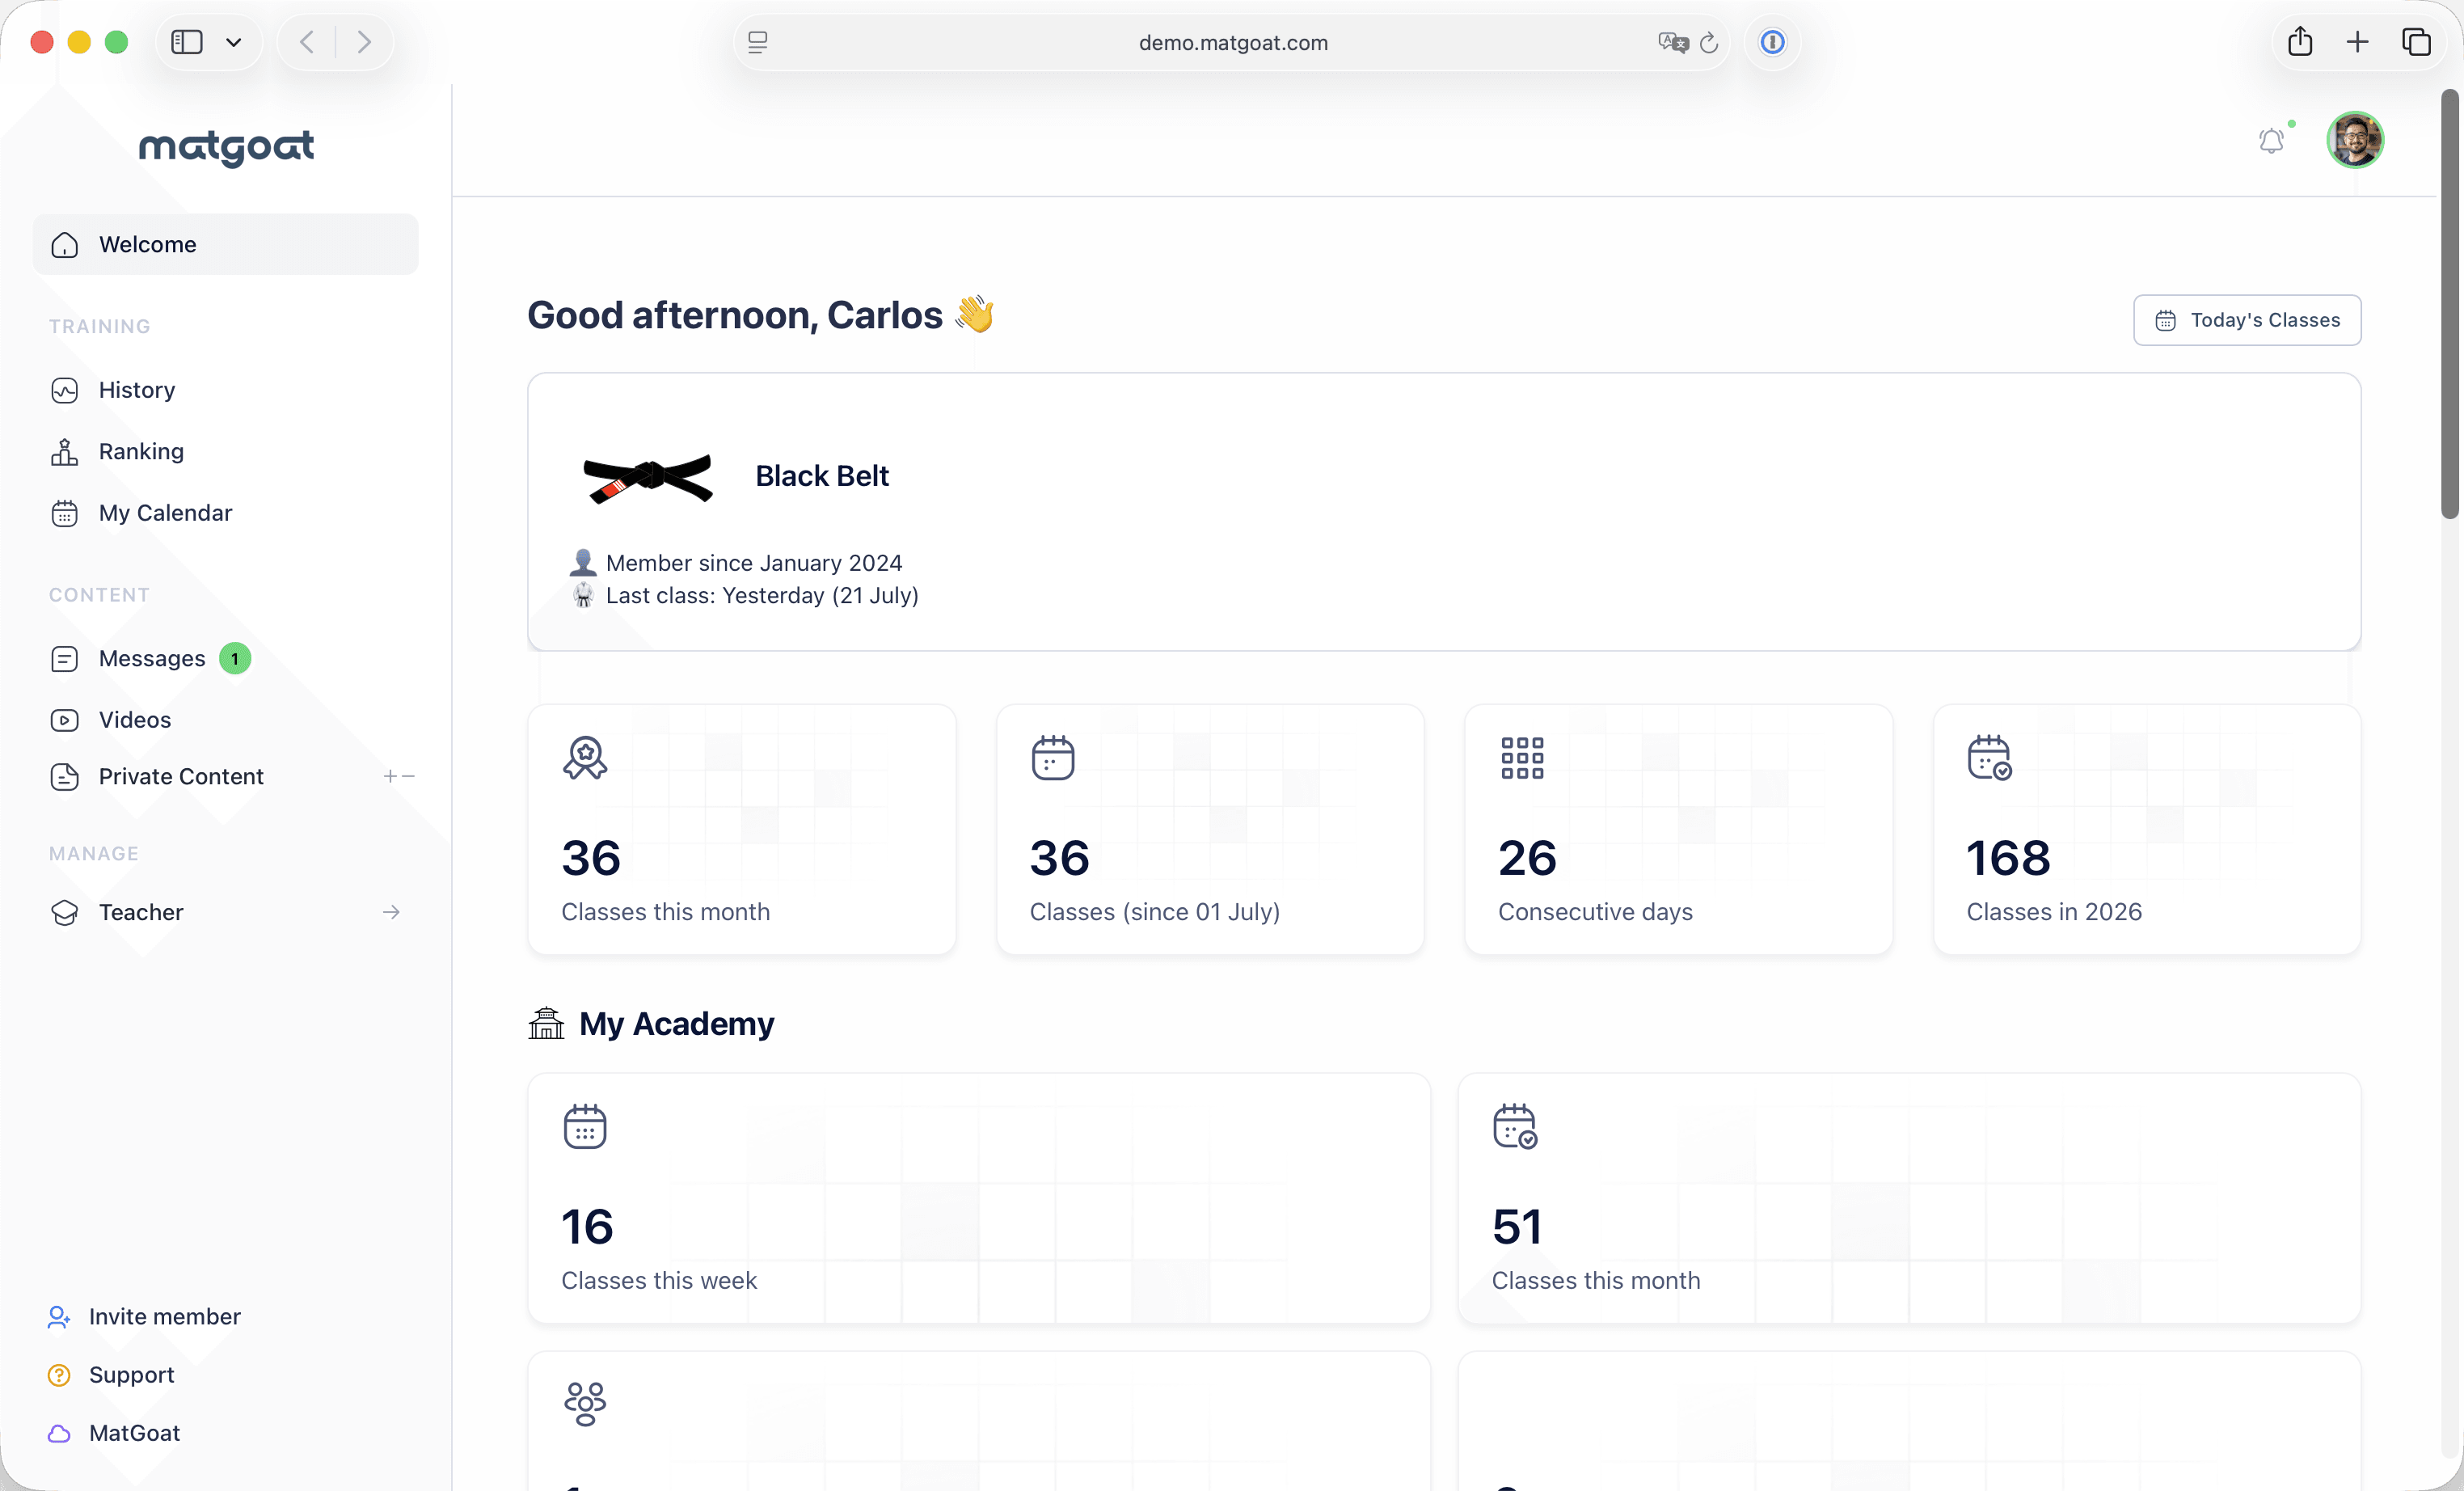Click the MatGoat cloud icon
The image size is (2464, 1491).
click(x=59, y=1433)
